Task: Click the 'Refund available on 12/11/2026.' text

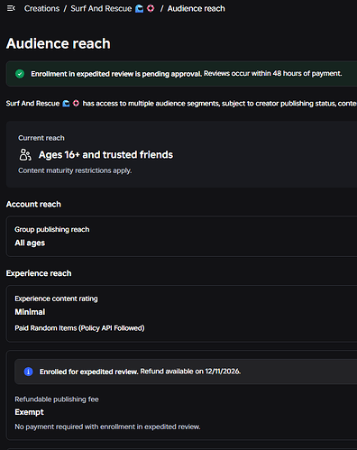Action: click(x=190, y=372)
